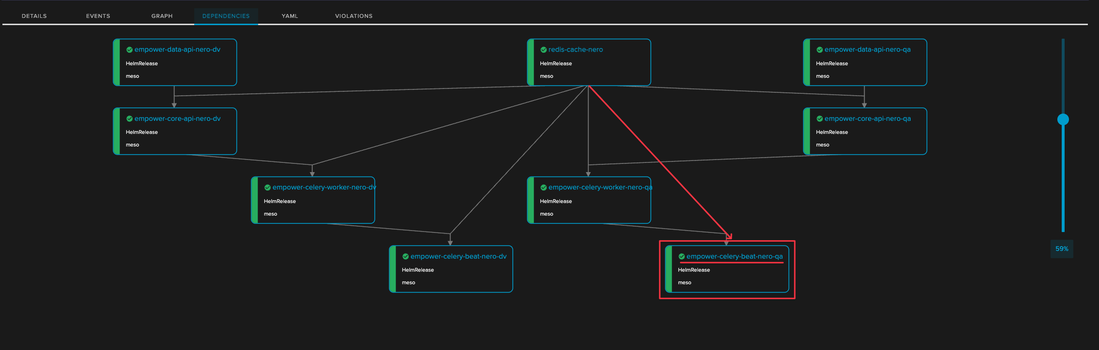Click meso namespace in empower-data-api-nero-qa node

822,76
